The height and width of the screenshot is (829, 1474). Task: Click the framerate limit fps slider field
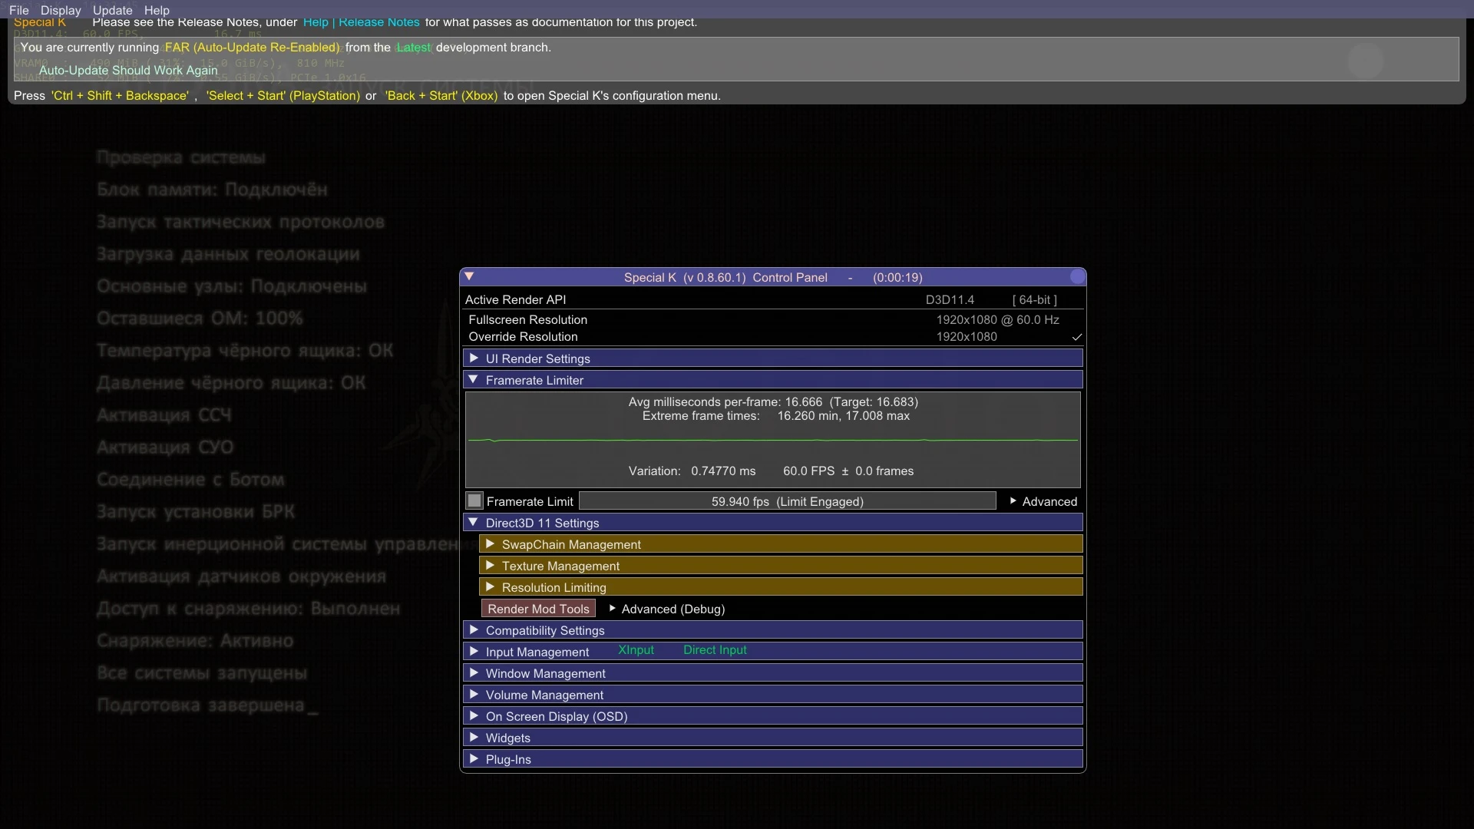point(787,501)
